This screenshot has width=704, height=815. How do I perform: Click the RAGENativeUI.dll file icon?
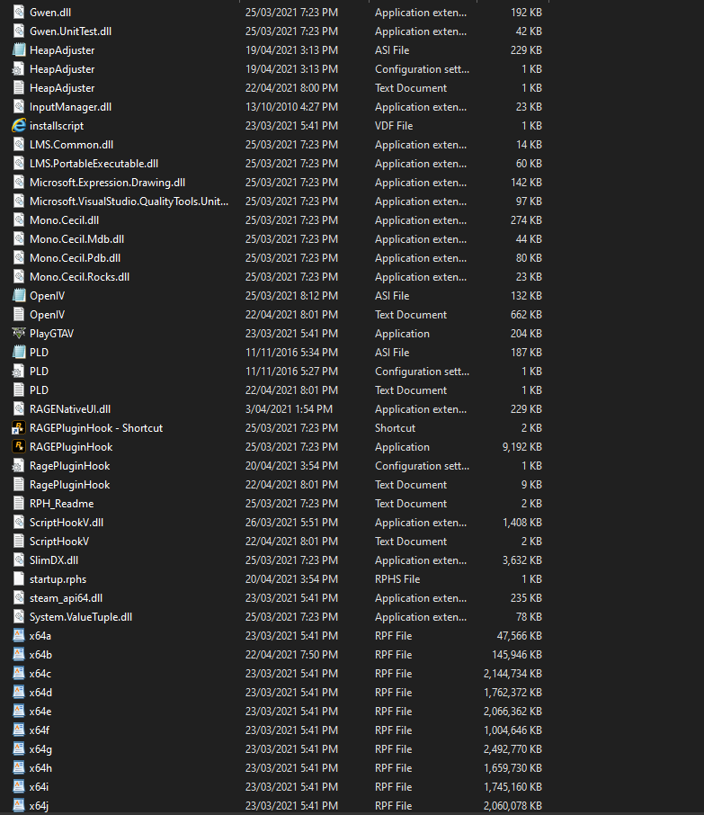(x=19, y=409)
